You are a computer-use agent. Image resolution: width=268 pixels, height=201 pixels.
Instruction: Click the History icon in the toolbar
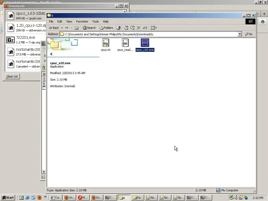(x=118, y=28)
